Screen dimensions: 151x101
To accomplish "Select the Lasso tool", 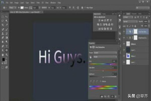I will (x=3, y=21).
